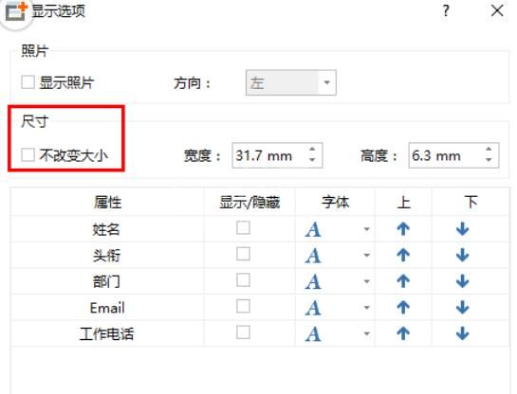Click the 上 column header

click(x=403, y=202)
